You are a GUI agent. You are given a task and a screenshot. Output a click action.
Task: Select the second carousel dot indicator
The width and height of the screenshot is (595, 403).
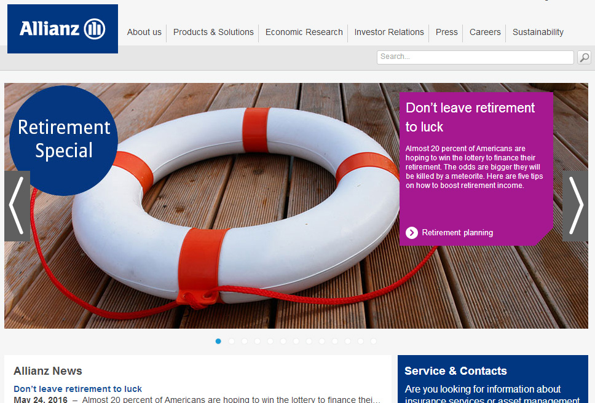pyautogui.click(x=232, y=341)
